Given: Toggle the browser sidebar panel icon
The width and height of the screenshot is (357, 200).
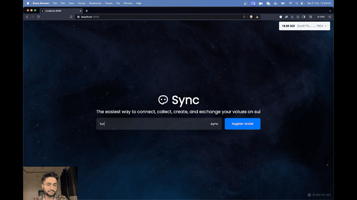Looking at the screenshot, I should (x=304, y=17).
